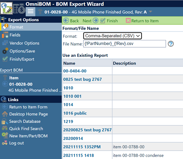Click the Name column header
Viewport: 183px width, 159px height.
tap(88, 63)
